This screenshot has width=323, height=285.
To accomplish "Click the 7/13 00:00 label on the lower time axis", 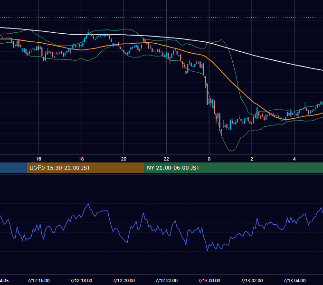I will coord(209,280).
